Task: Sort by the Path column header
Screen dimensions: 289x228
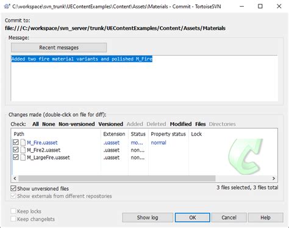Action: coord(56,134)
